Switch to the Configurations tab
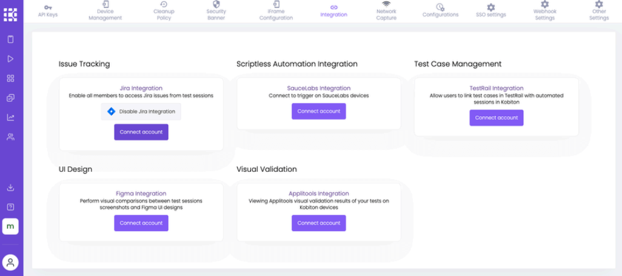622x276 pixels. coord(440,15)
